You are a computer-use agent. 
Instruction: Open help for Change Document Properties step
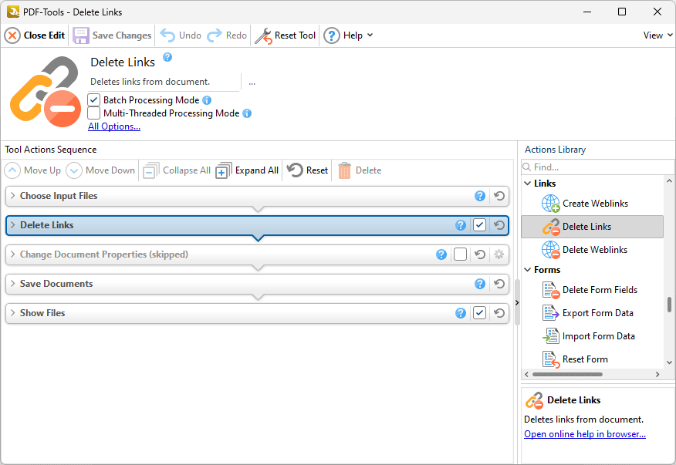(x=441, y=254)
